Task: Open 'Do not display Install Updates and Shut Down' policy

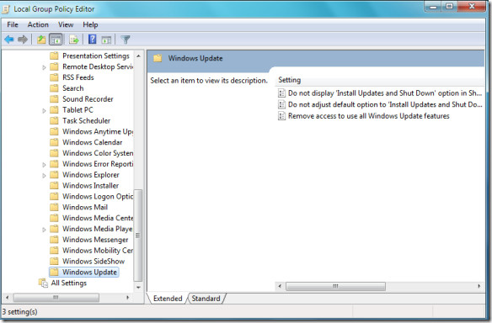Action: point(385,93)
